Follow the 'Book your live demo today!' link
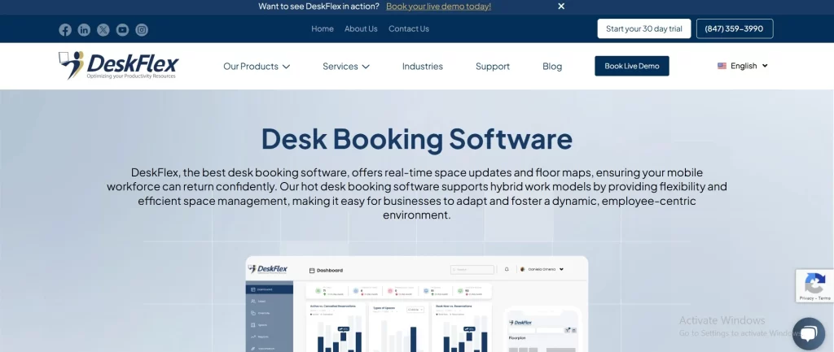The height and width of the screenshot is (352, 834). point(438,7)
